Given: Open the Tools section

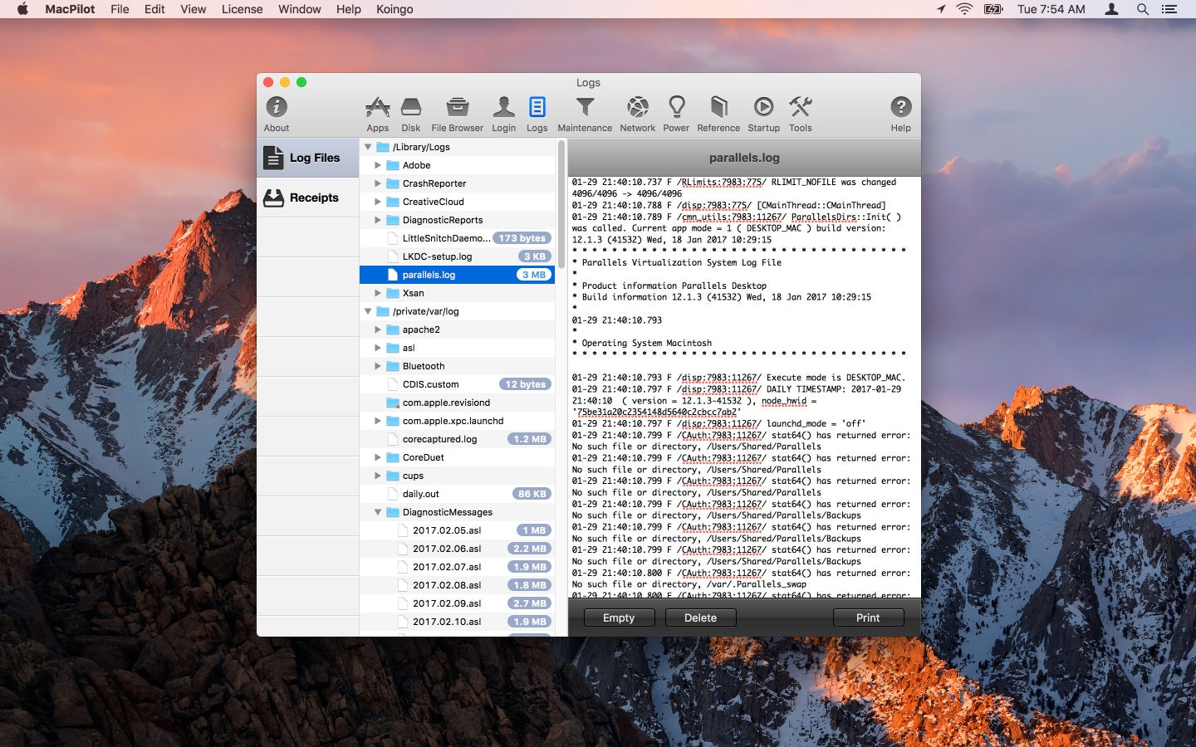Looking at the screenshot, I should [800, 112].
